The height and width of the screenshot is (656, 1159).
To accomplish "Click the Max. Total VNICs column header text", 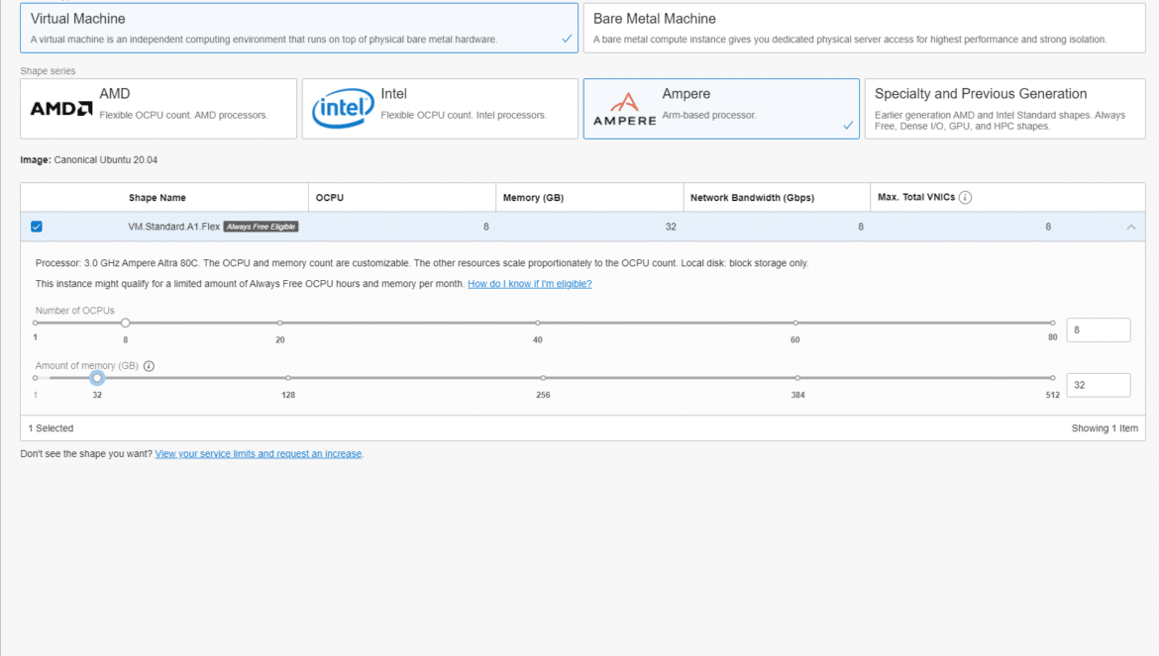I will point(916,197).
